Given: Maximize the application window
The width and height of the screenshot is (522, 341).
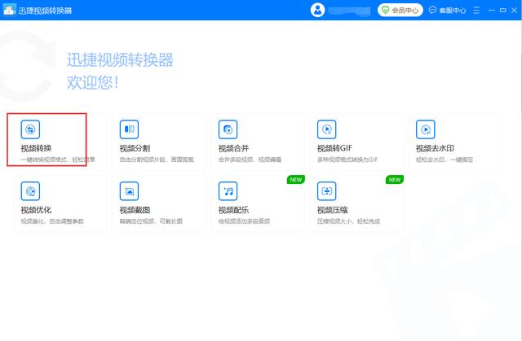Looking at the screenshot, I should coord(502,11).
